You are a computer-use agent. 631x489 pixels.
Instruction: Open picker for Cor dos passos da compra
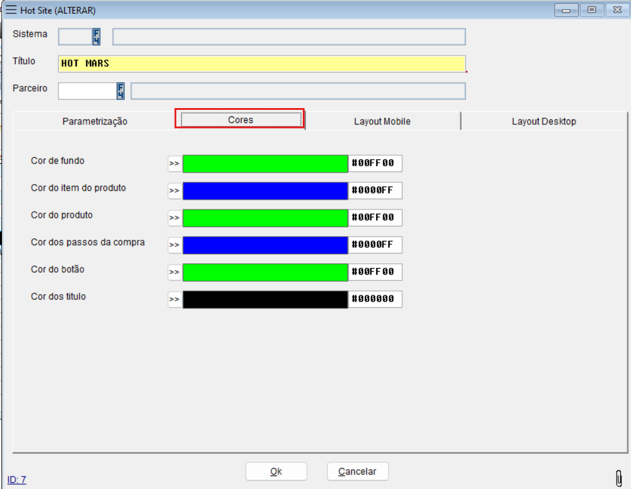175,245
